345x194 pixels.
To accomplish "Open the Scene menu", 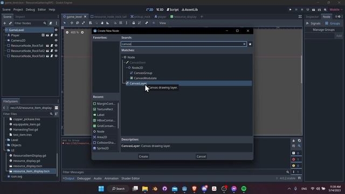I will [x=6, y=10].
